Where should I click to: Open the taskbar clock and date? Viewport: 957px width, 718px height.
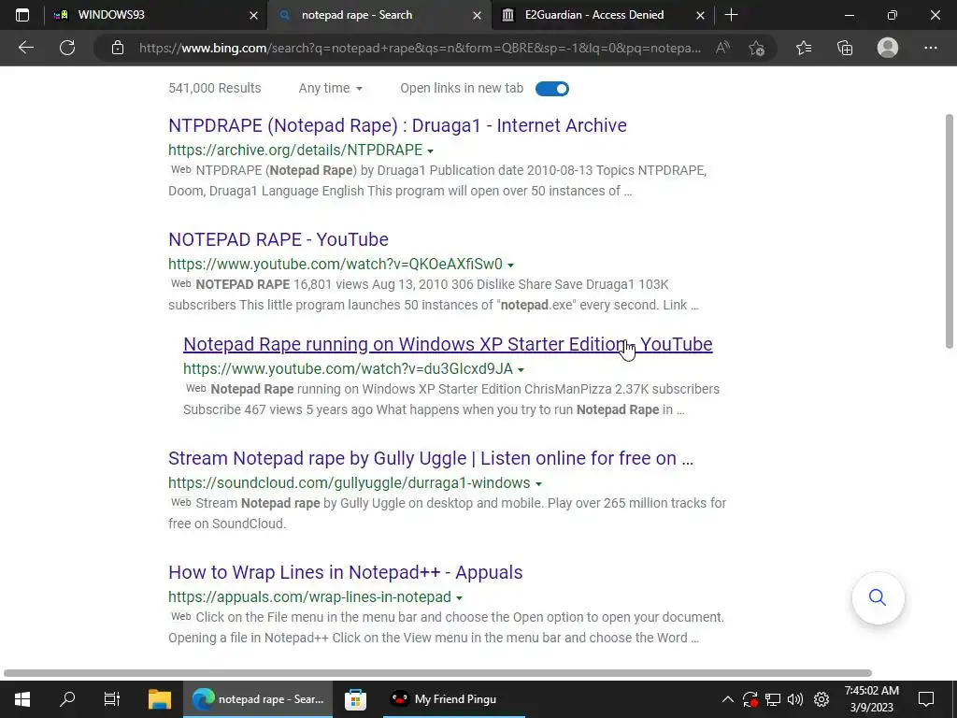(x=872, y=699)
